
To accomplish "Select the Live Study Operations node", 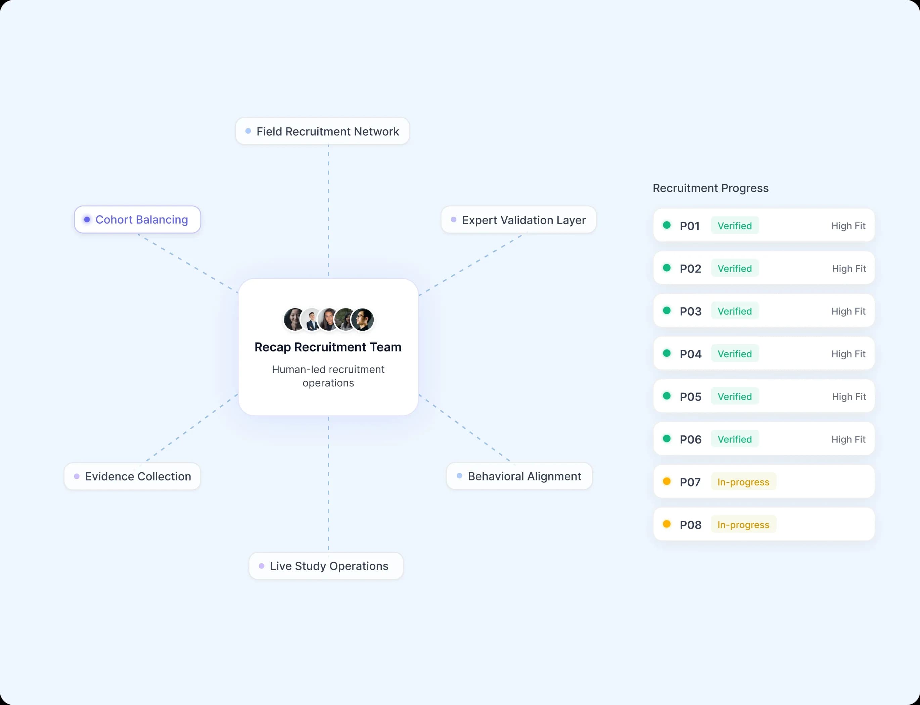I will click(326, 566).
